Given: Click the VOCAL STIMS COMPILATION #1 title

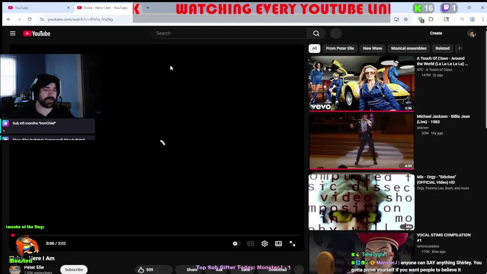Looking at the screenshot, I should 444,237.
